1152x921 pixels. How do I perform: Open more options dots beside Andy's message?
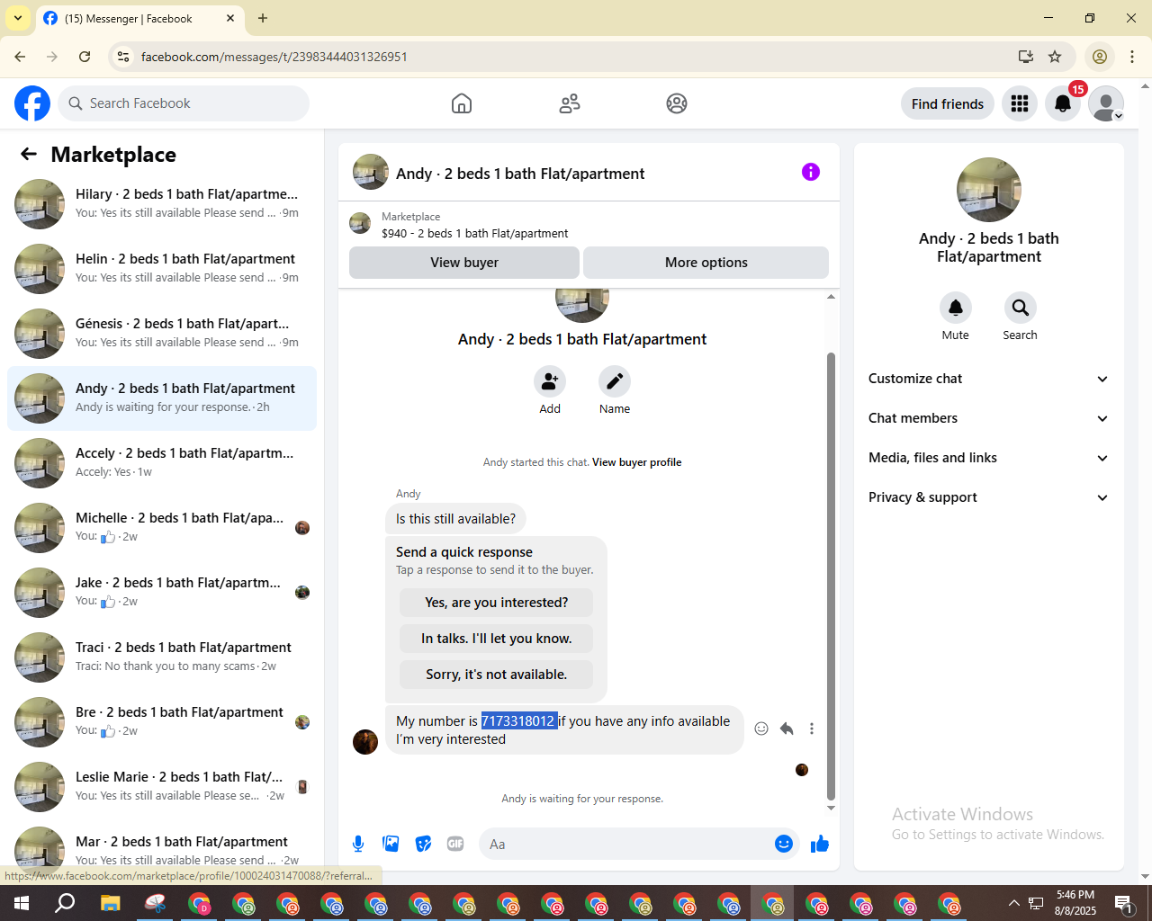(x=812, y=729)
